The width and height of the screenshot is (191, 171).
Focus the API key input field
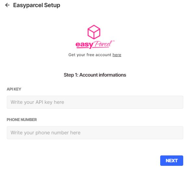[95, 102]
